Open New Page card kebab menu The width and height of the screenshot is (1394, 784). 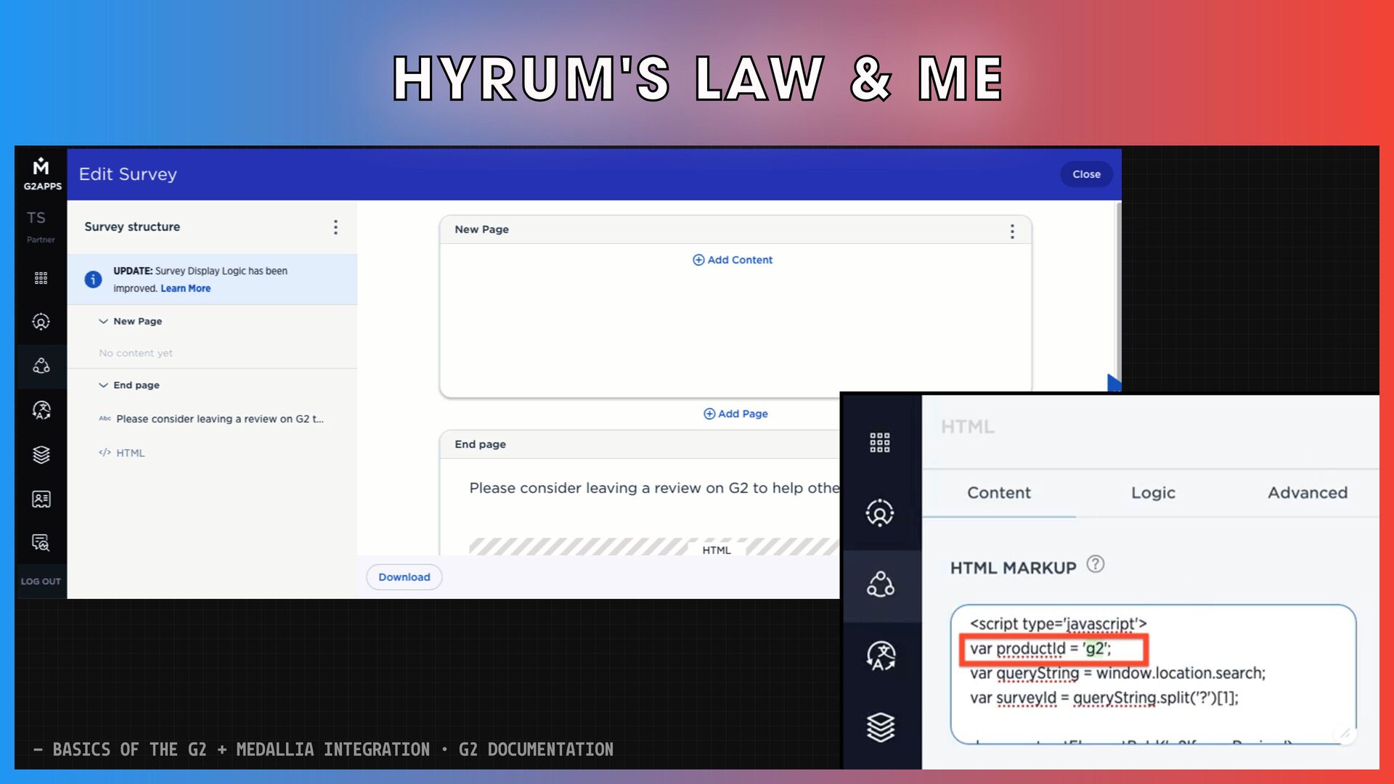point(1011,232)
